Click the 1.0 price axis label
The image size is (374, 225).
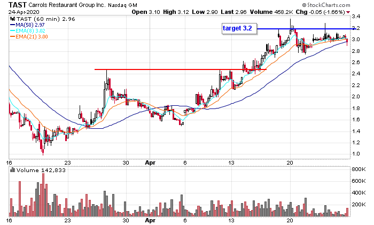click(356, 154)
